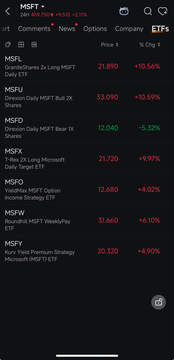Open the MSFD Direxion Bear 1X row
The height and width of the screenshot is (360, 174).
87,128
